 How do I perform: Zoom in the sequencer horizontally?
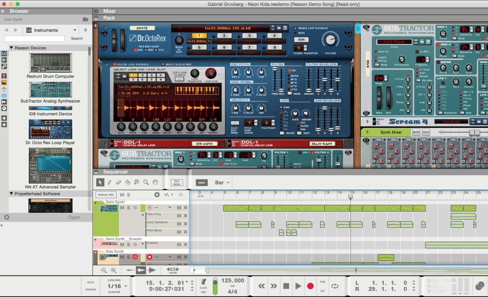tap(114, 270)
